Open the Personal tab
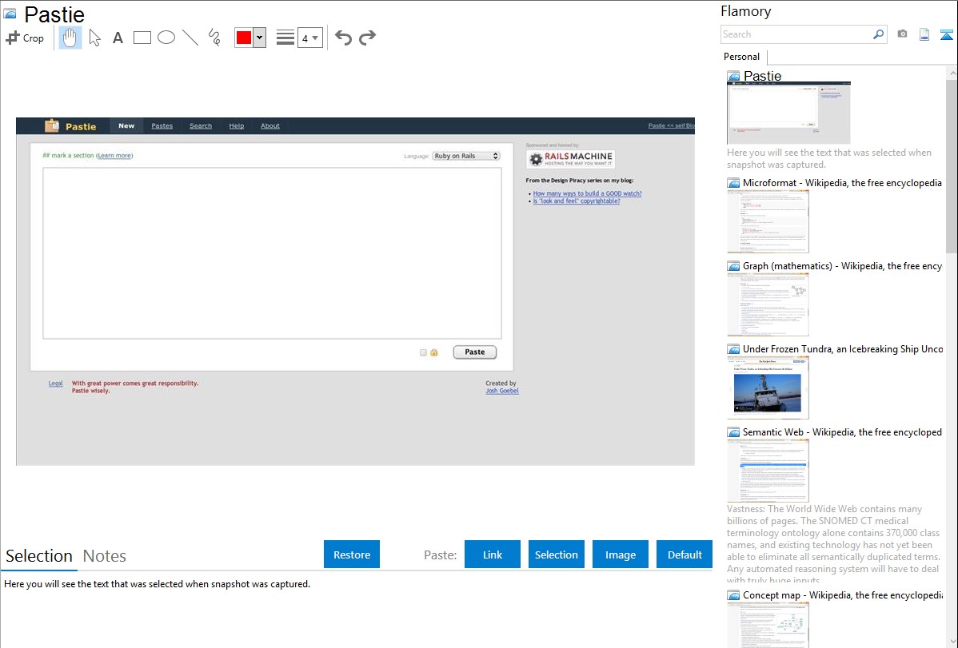958x648 pixels. tap(741, 57)
